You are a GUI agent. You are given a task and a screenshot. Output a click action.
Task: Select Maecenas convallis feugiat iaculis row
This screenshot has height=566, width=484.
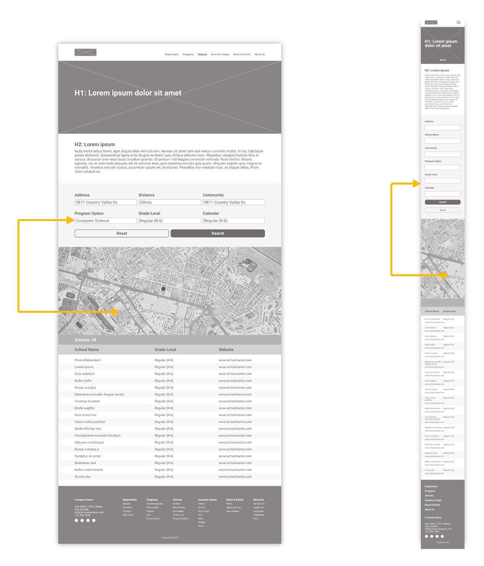click(x=170, y=395)
